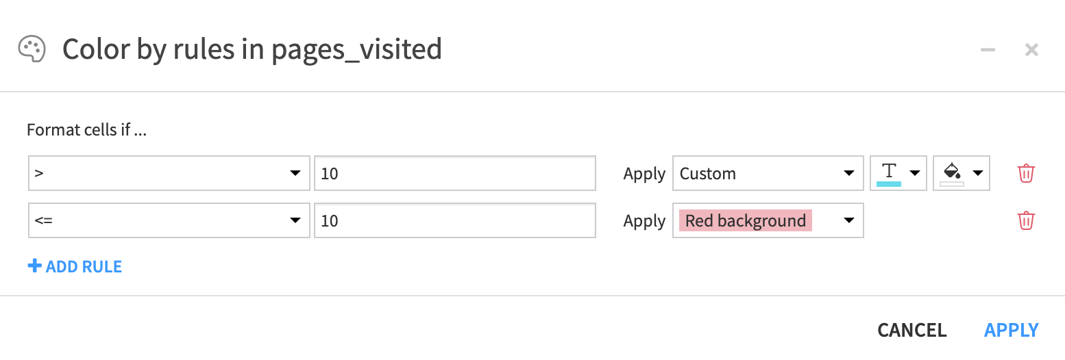Click the first rule's value field containing 10
Screen dimensions: 1065x360
pyautogui.click(x=455, y=174)
